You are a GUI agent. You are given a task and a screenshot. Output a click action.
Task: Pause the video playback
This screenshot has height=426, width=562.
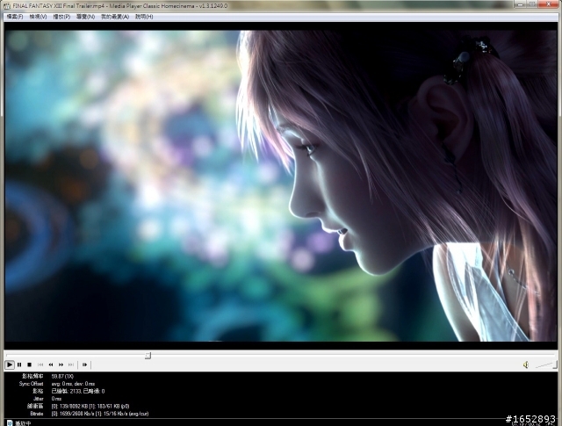click(x=19, y=365)
